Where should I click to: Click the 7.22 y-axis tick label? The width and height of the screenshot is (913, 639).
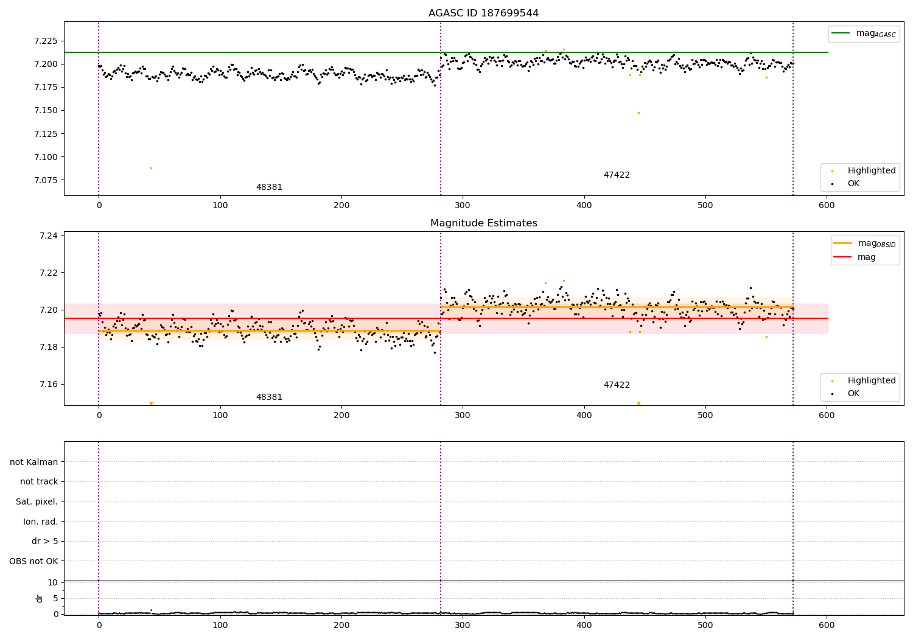click(x=48, y=273)
